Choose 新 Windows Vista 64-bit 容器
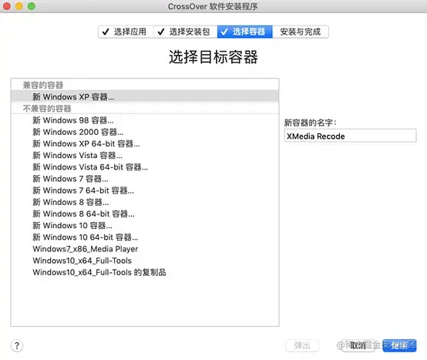427x360 pixels. (x=145, y=167)
